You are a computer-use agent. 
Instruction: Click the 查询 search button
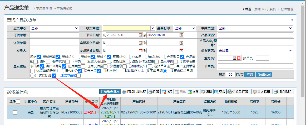pyautogui.click(x=250, y=74)
